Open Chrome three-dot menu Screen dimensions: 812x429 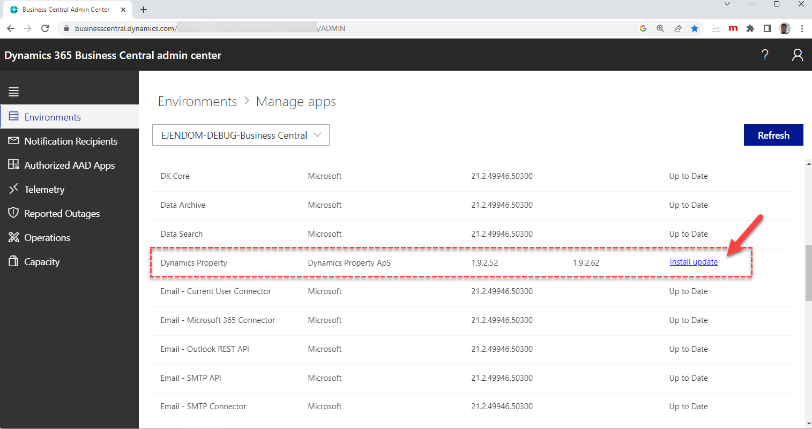802,28
